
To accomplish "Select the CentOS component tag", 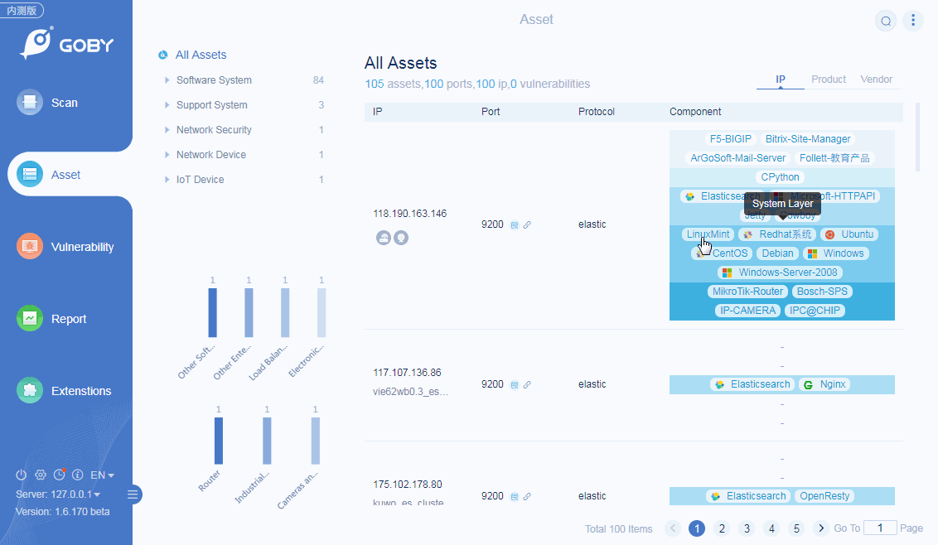I will pos(722,253).
